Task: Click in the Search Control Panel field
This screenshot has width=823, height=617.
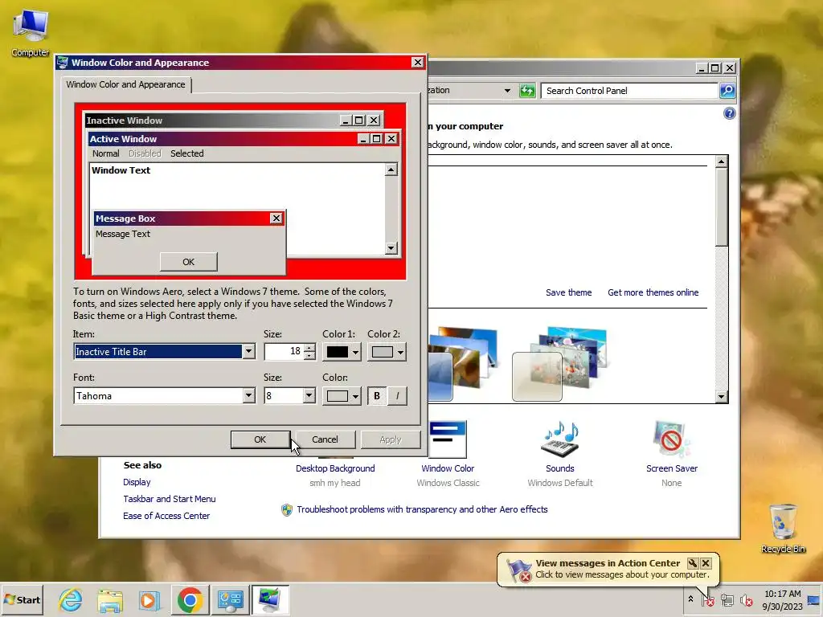Action: 630,90
